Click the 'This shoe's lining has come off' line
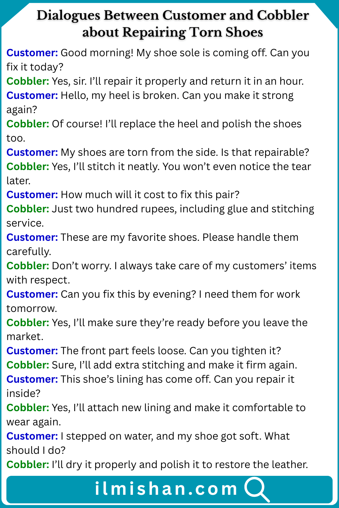 177,379
